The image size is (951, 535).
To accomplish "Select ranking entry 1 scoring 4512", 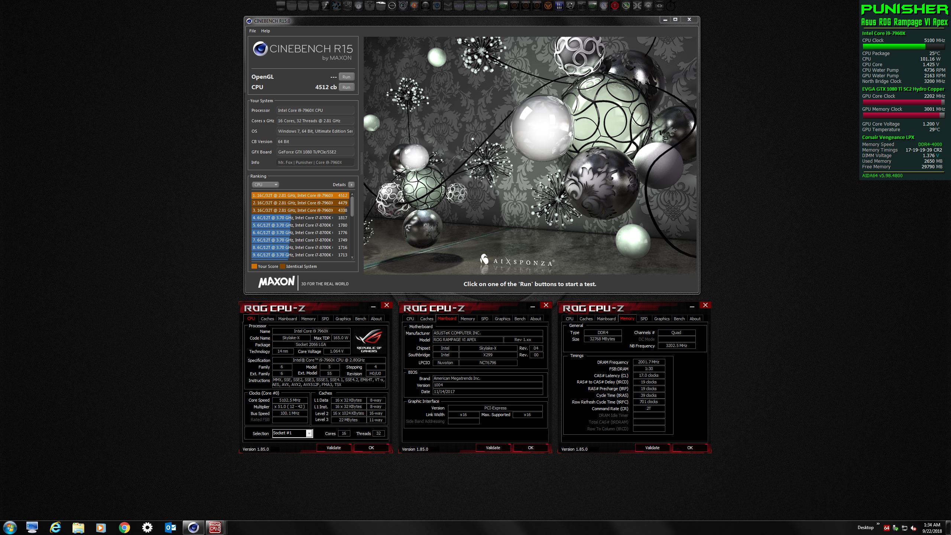I will (x=300, y=195).
